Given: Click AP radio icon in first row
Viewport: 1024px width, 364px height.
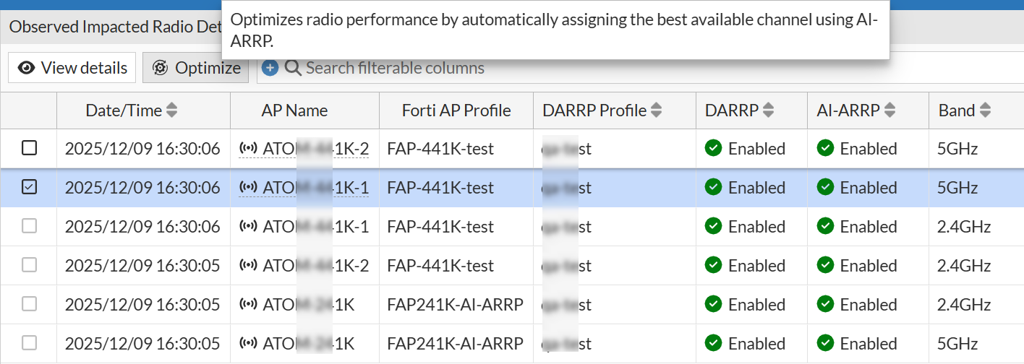Looking at the screenshot, I should tap(248, 149).
